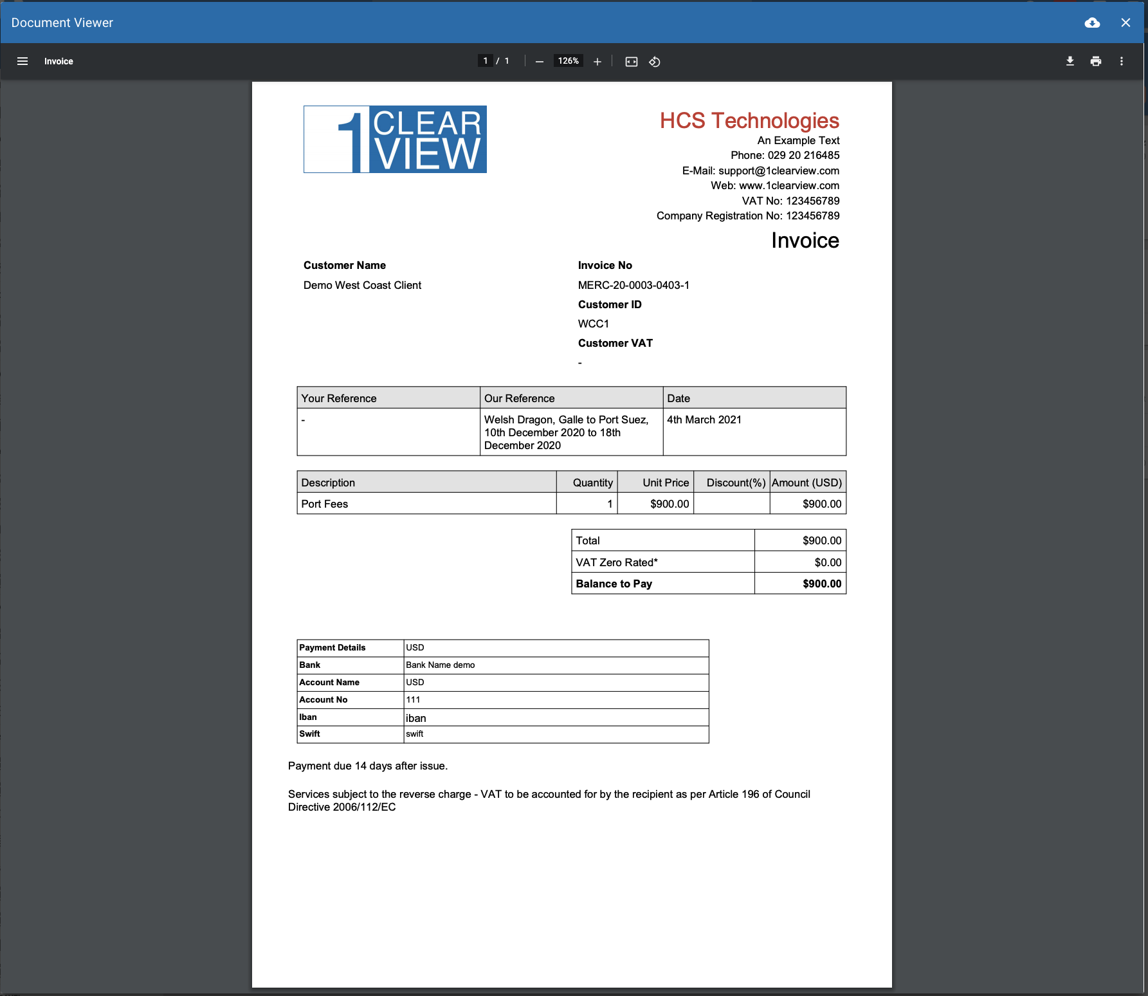Click the Invoice document title
The height and width of the screenshot is (996, 1148).
point(59,61)
